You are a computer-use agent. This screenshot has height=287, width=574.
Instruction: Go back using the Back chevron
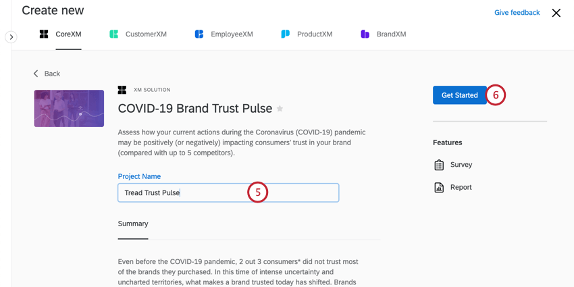pos(36,74)
